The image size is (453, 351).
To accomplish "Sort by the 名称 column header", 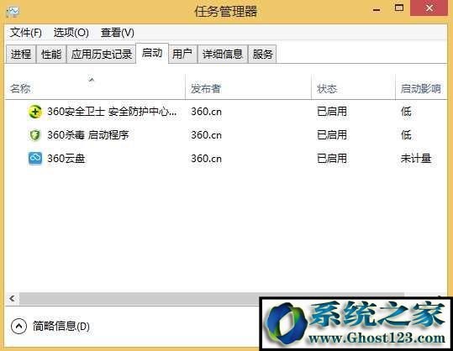I will [x=20, y=88].
